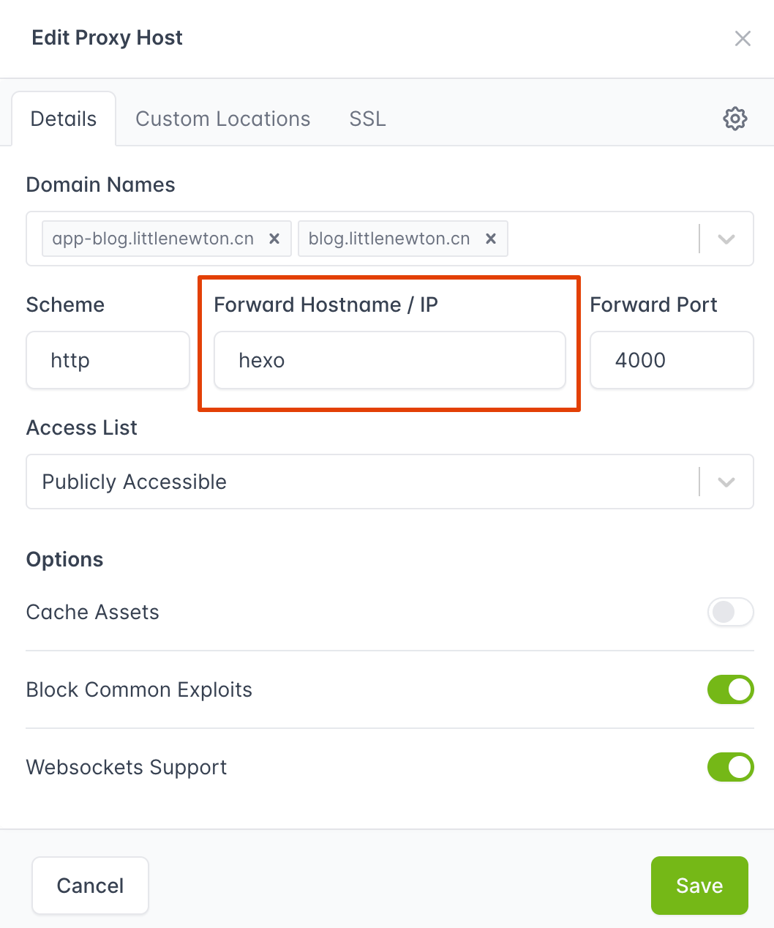Focus the Domain Names input area
The image size is (774, 928).
tap(600, 239)
